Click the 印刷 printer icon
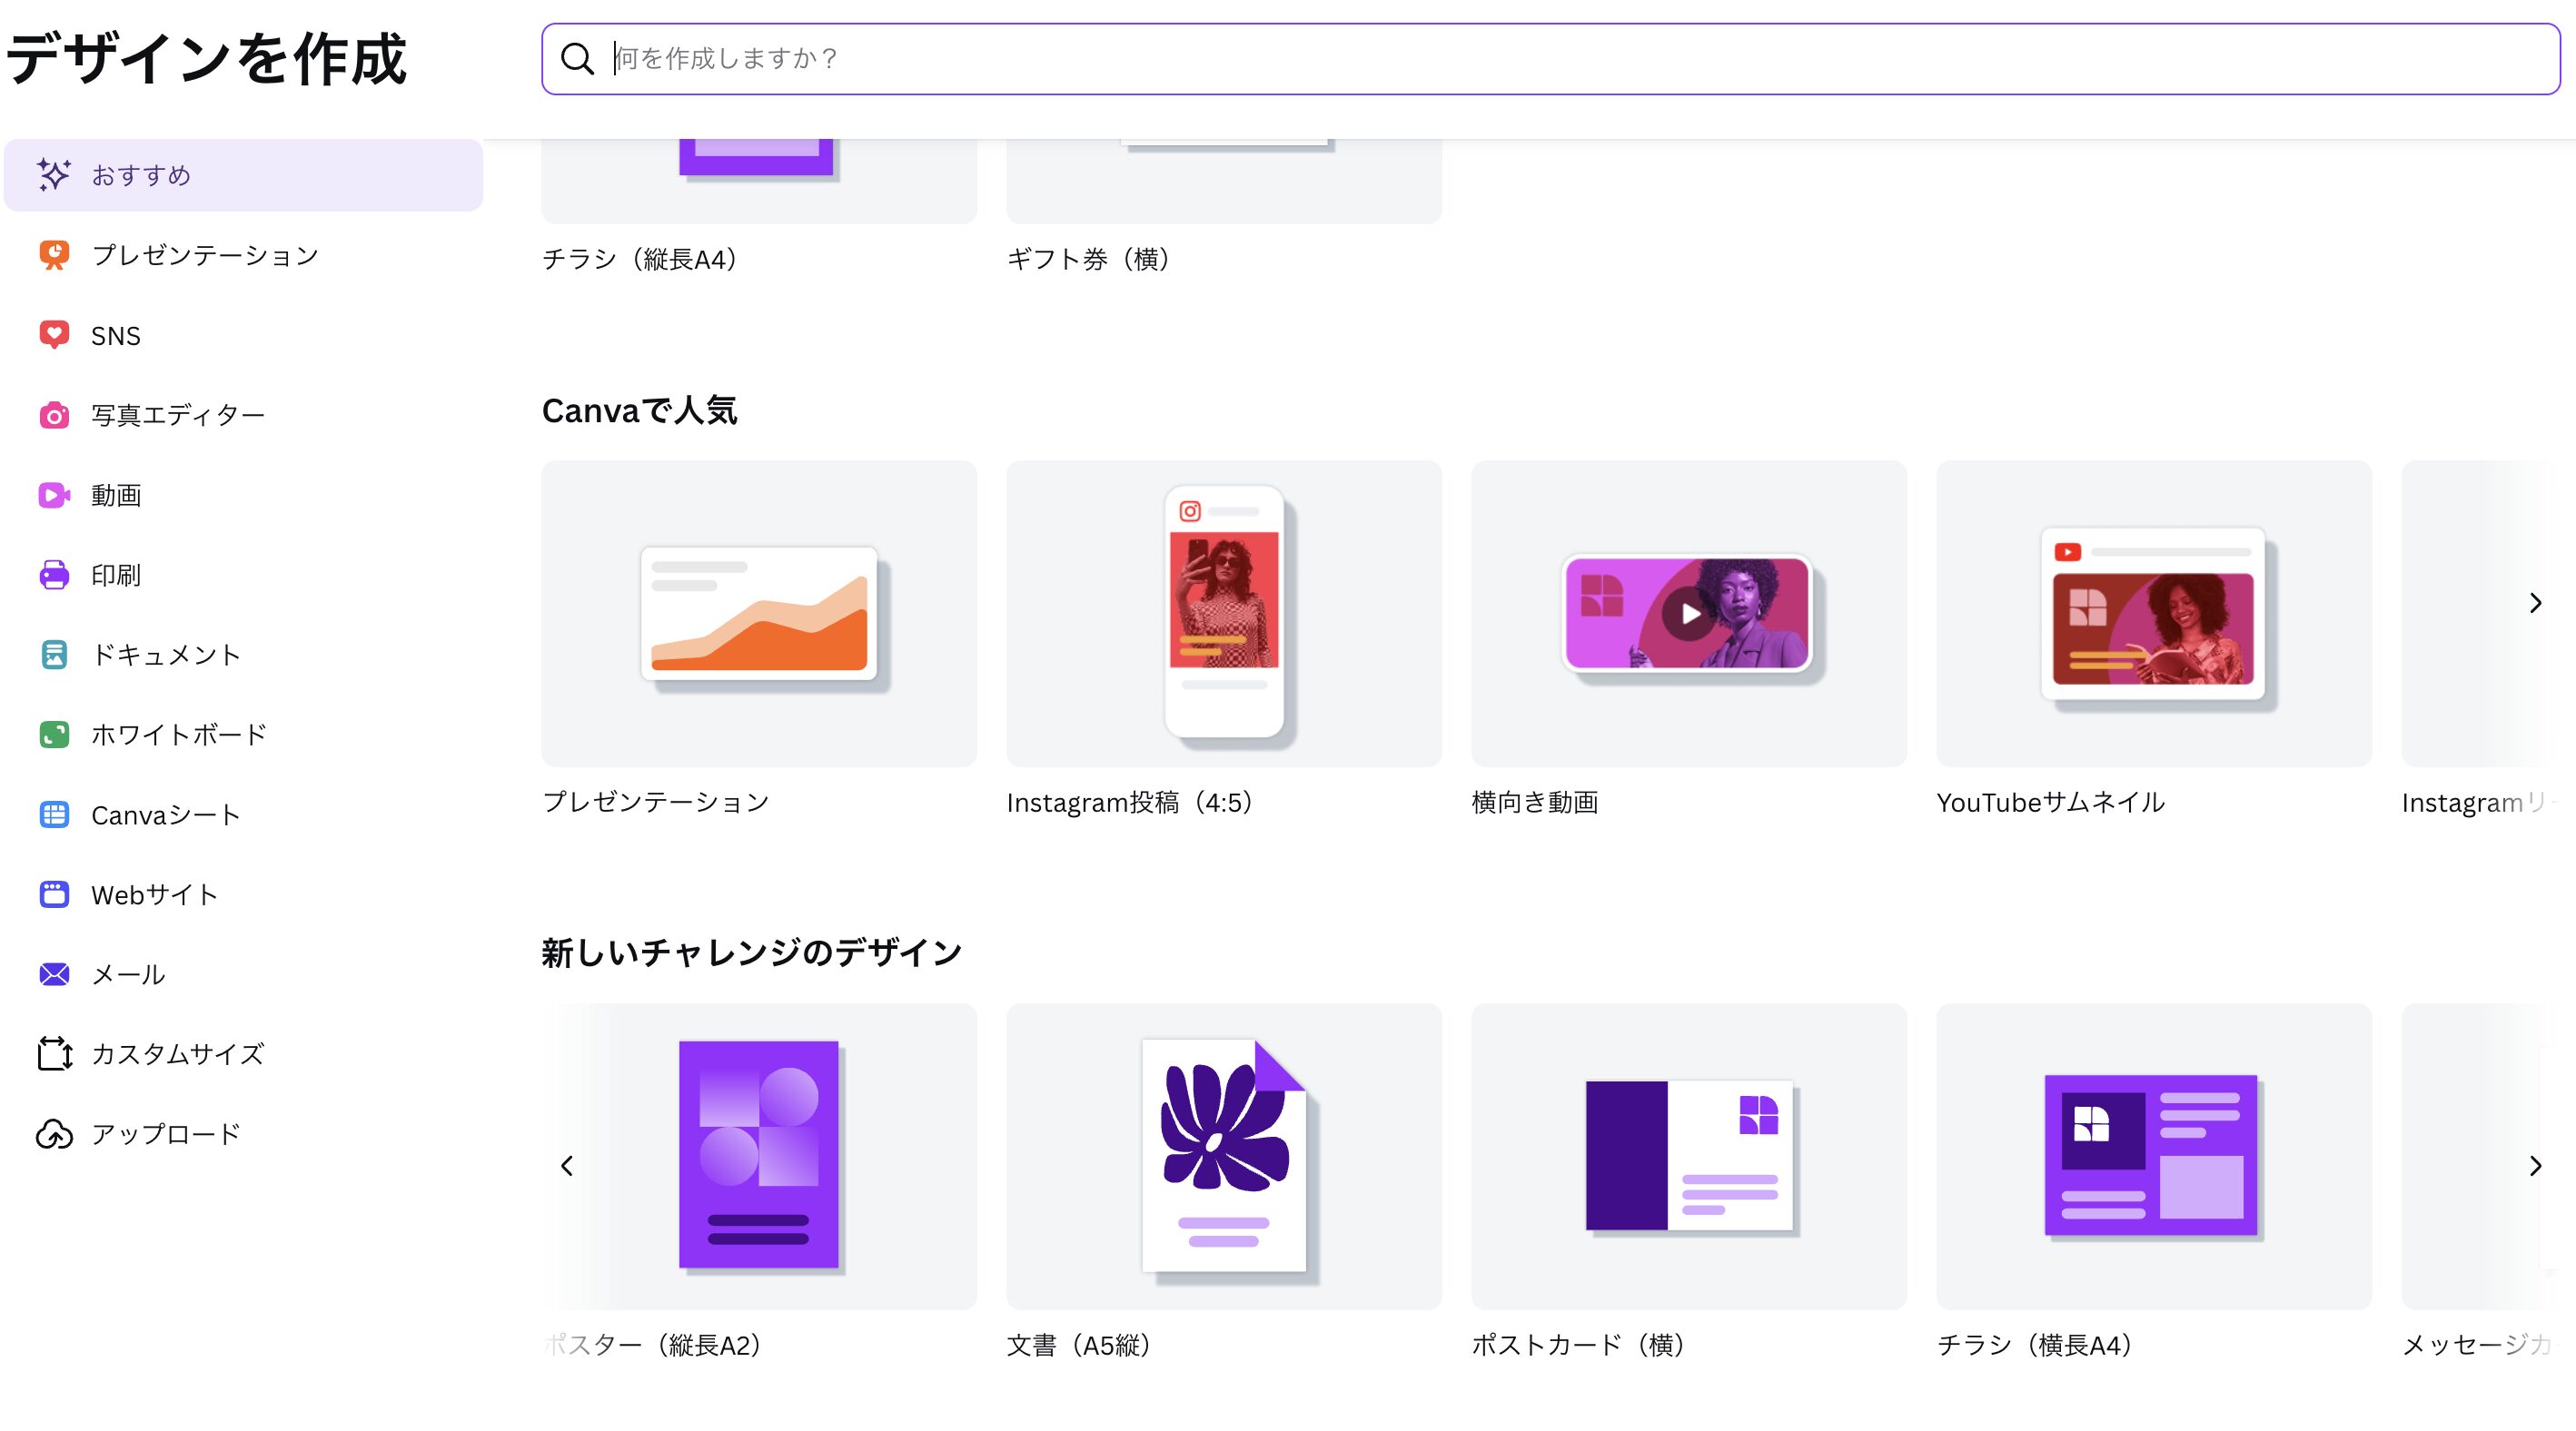Screen dimensions: 2576x1431 pyautogui.click(x=54, y=575)
